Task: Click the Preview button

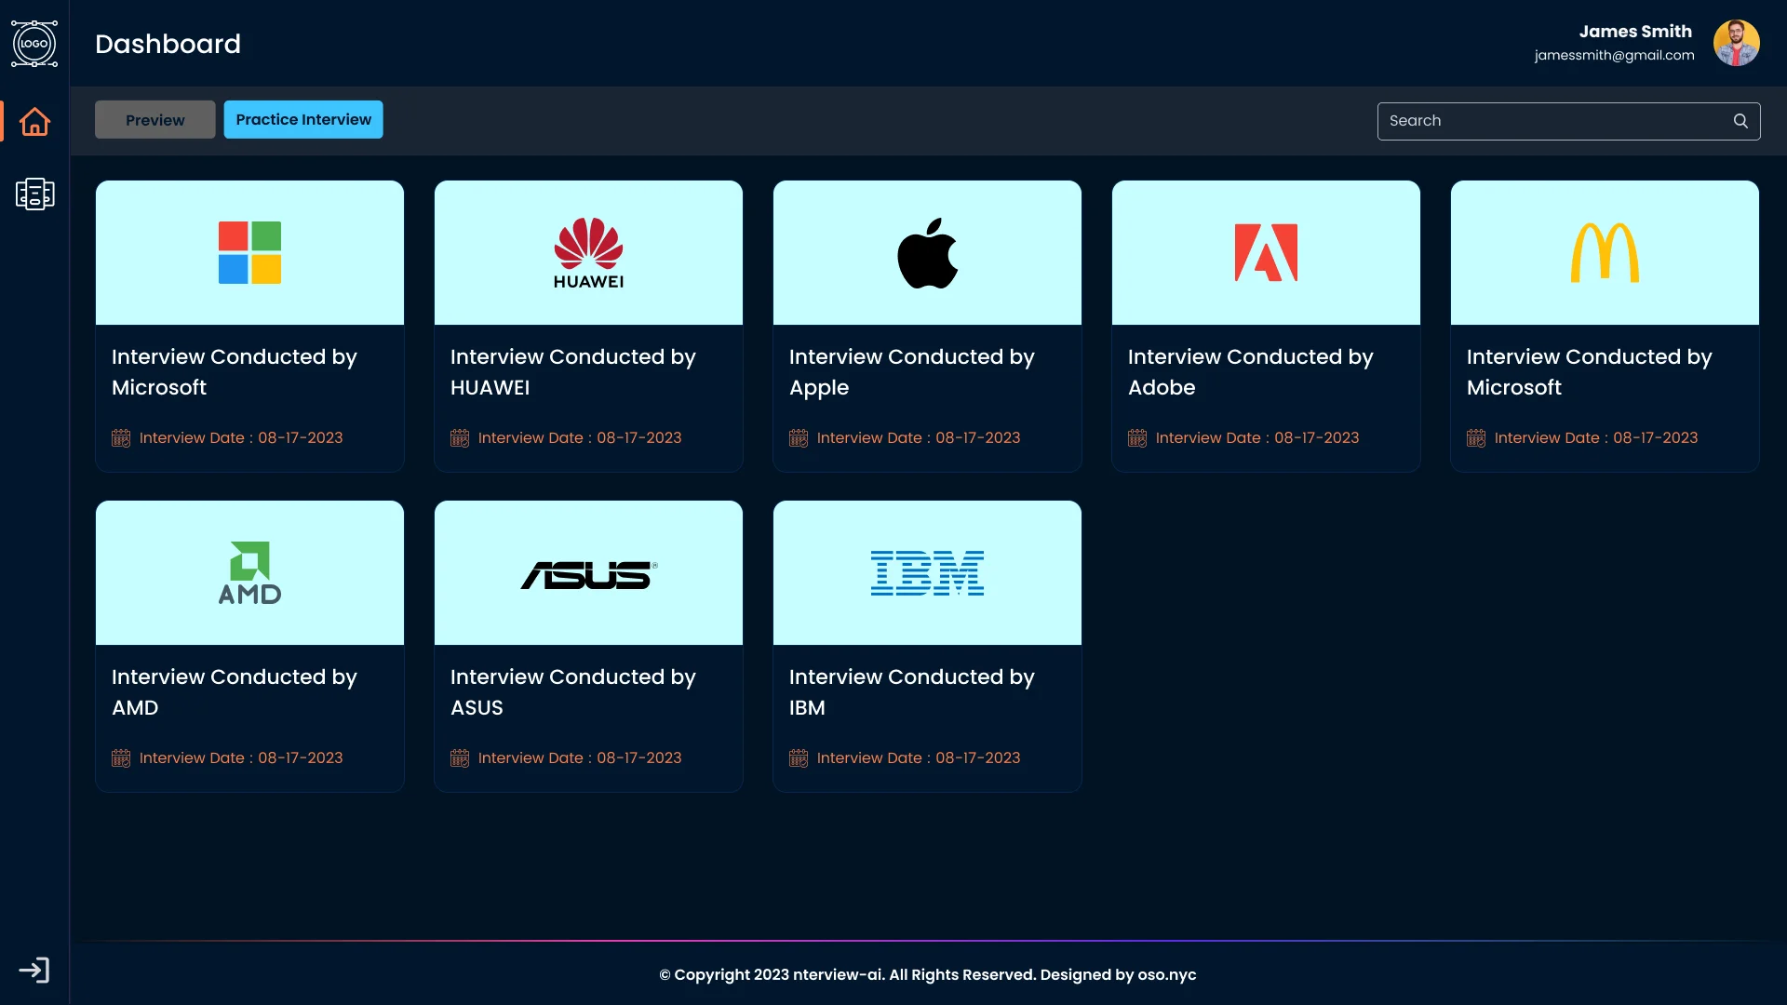Action: [x=155, y=120]
